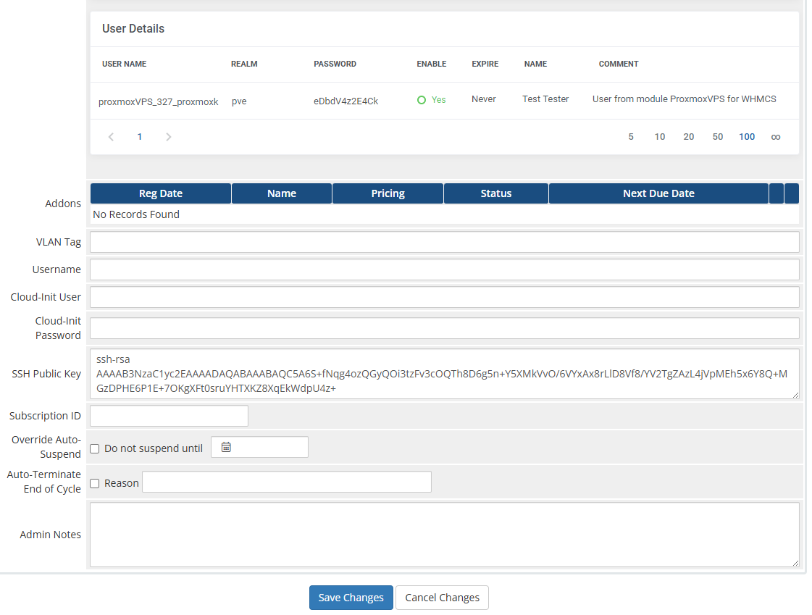The width and height of the screenshot is (812, 615).
Task: Click the Addons Pricing header
Action: (x=388, y=193)
